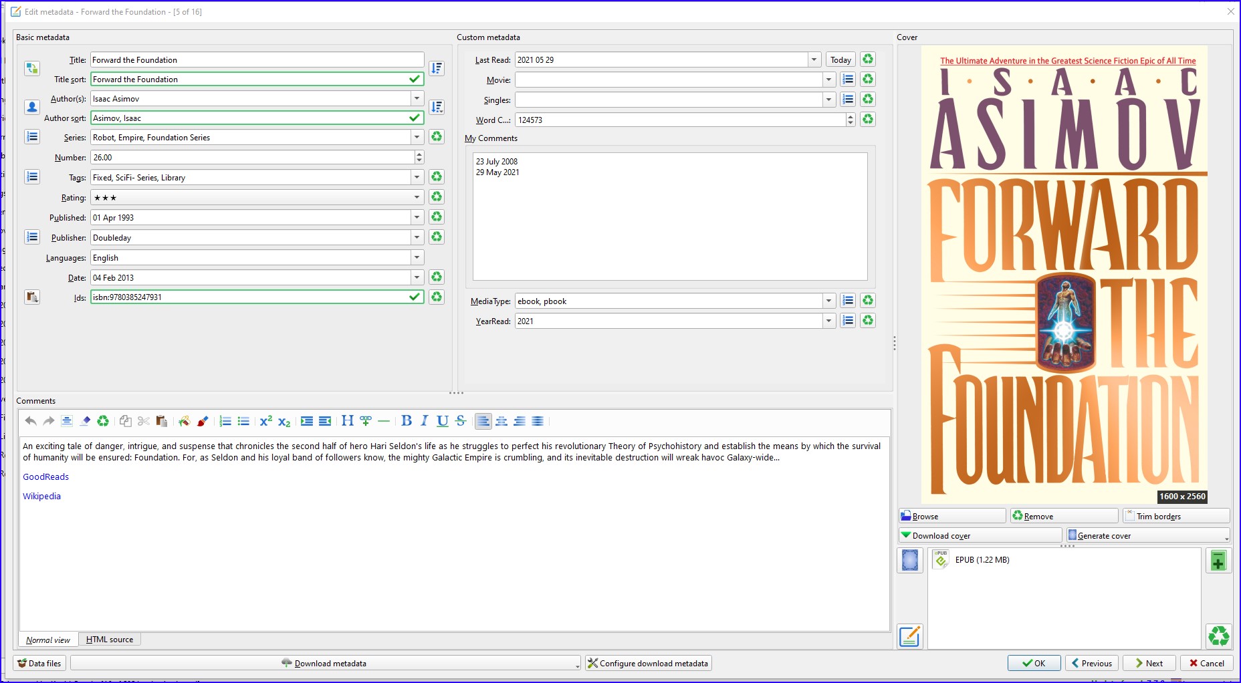Expand the Publisher dropdown arrow
The image size is (1241, 683).
coord(417,237)
